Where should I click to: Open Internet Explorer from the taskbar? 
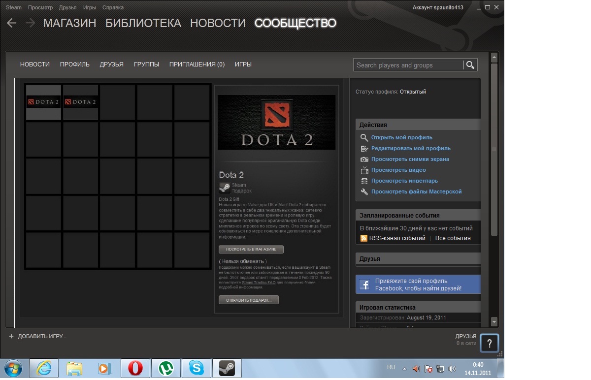(x=44, y=368)
